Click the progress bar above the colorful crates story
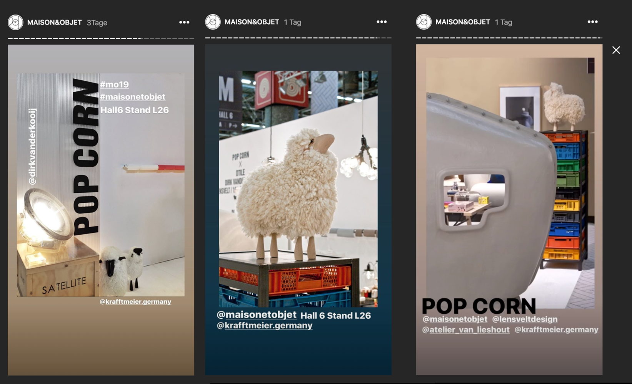The image size is (632, 384). (x=509, y=38)
